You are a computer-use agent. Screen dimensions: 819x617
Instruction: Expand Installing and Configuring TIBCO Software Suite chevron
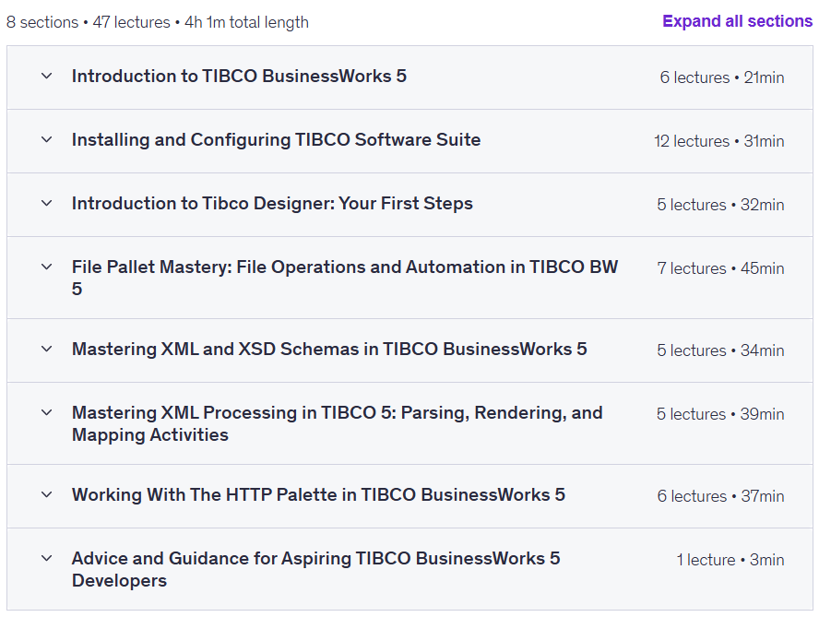[x=46, y=140]
